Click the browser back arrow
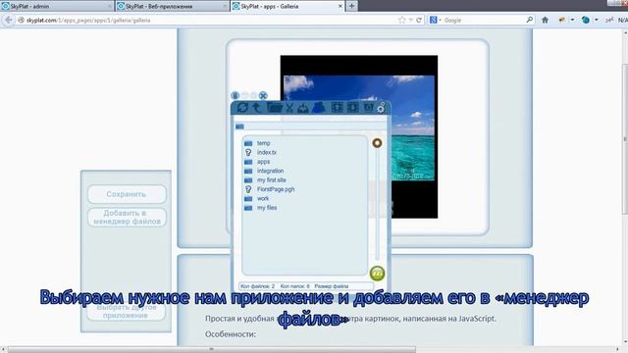The image size is (628, 353). pos(8,20)
